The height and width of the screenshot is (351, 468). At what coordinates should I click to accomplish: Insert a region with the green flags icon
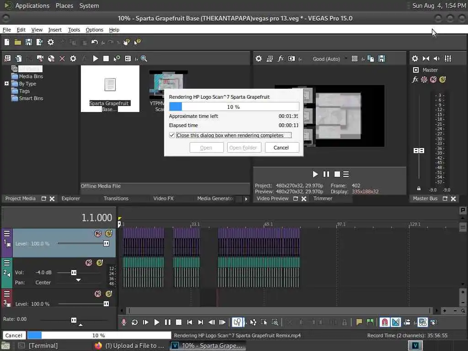click(370, 322)
